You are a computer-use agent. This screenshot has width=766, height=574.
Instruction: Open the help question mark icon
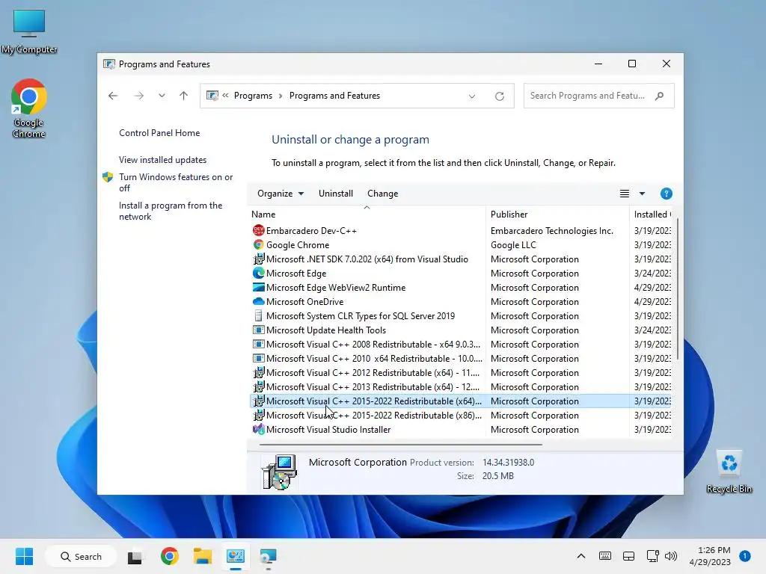tap(666, 194)
